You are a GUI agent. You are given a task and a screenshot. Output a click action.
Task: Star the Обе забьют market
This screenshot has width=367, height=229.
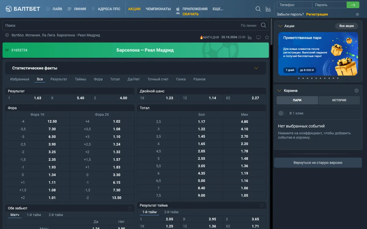point(130,208)
